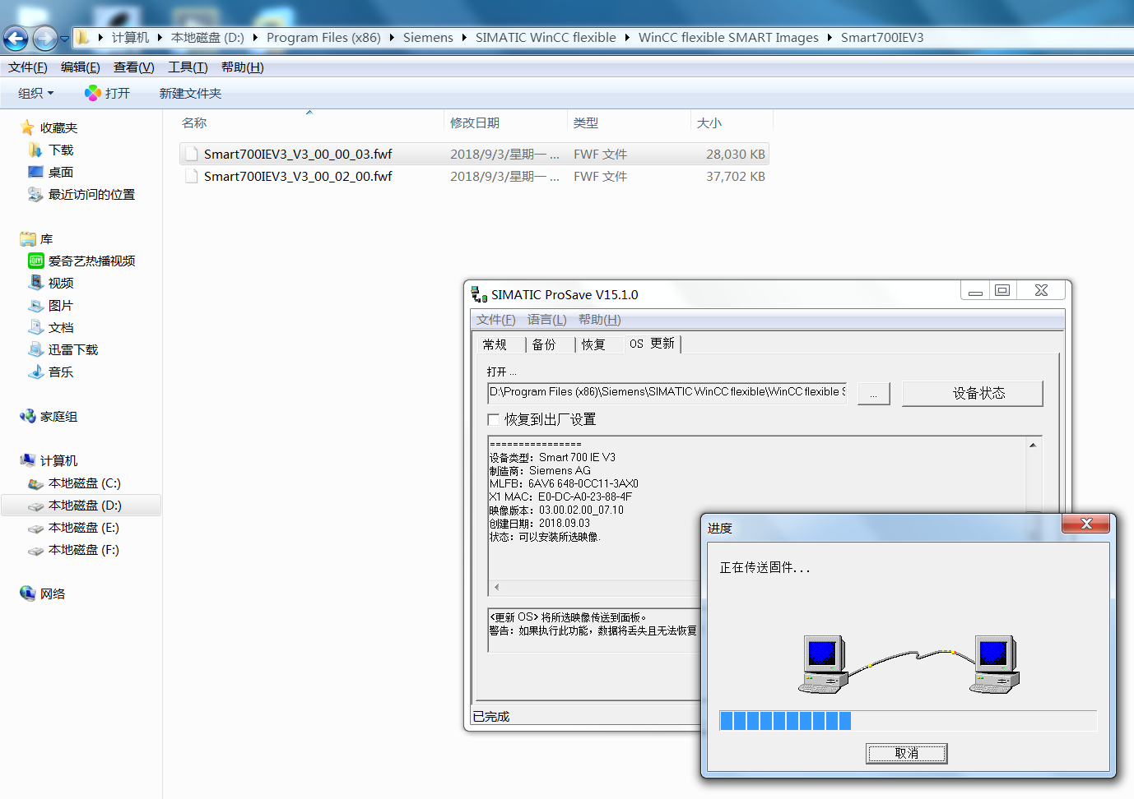
Task: Expand the 组织 dropdown menu
Action: point(36,94)
